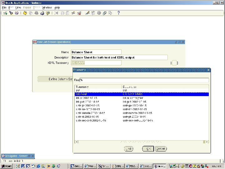Click the yellow Save toolbar icon
Screen dimensions: 225x169
(x=25, y=13)
